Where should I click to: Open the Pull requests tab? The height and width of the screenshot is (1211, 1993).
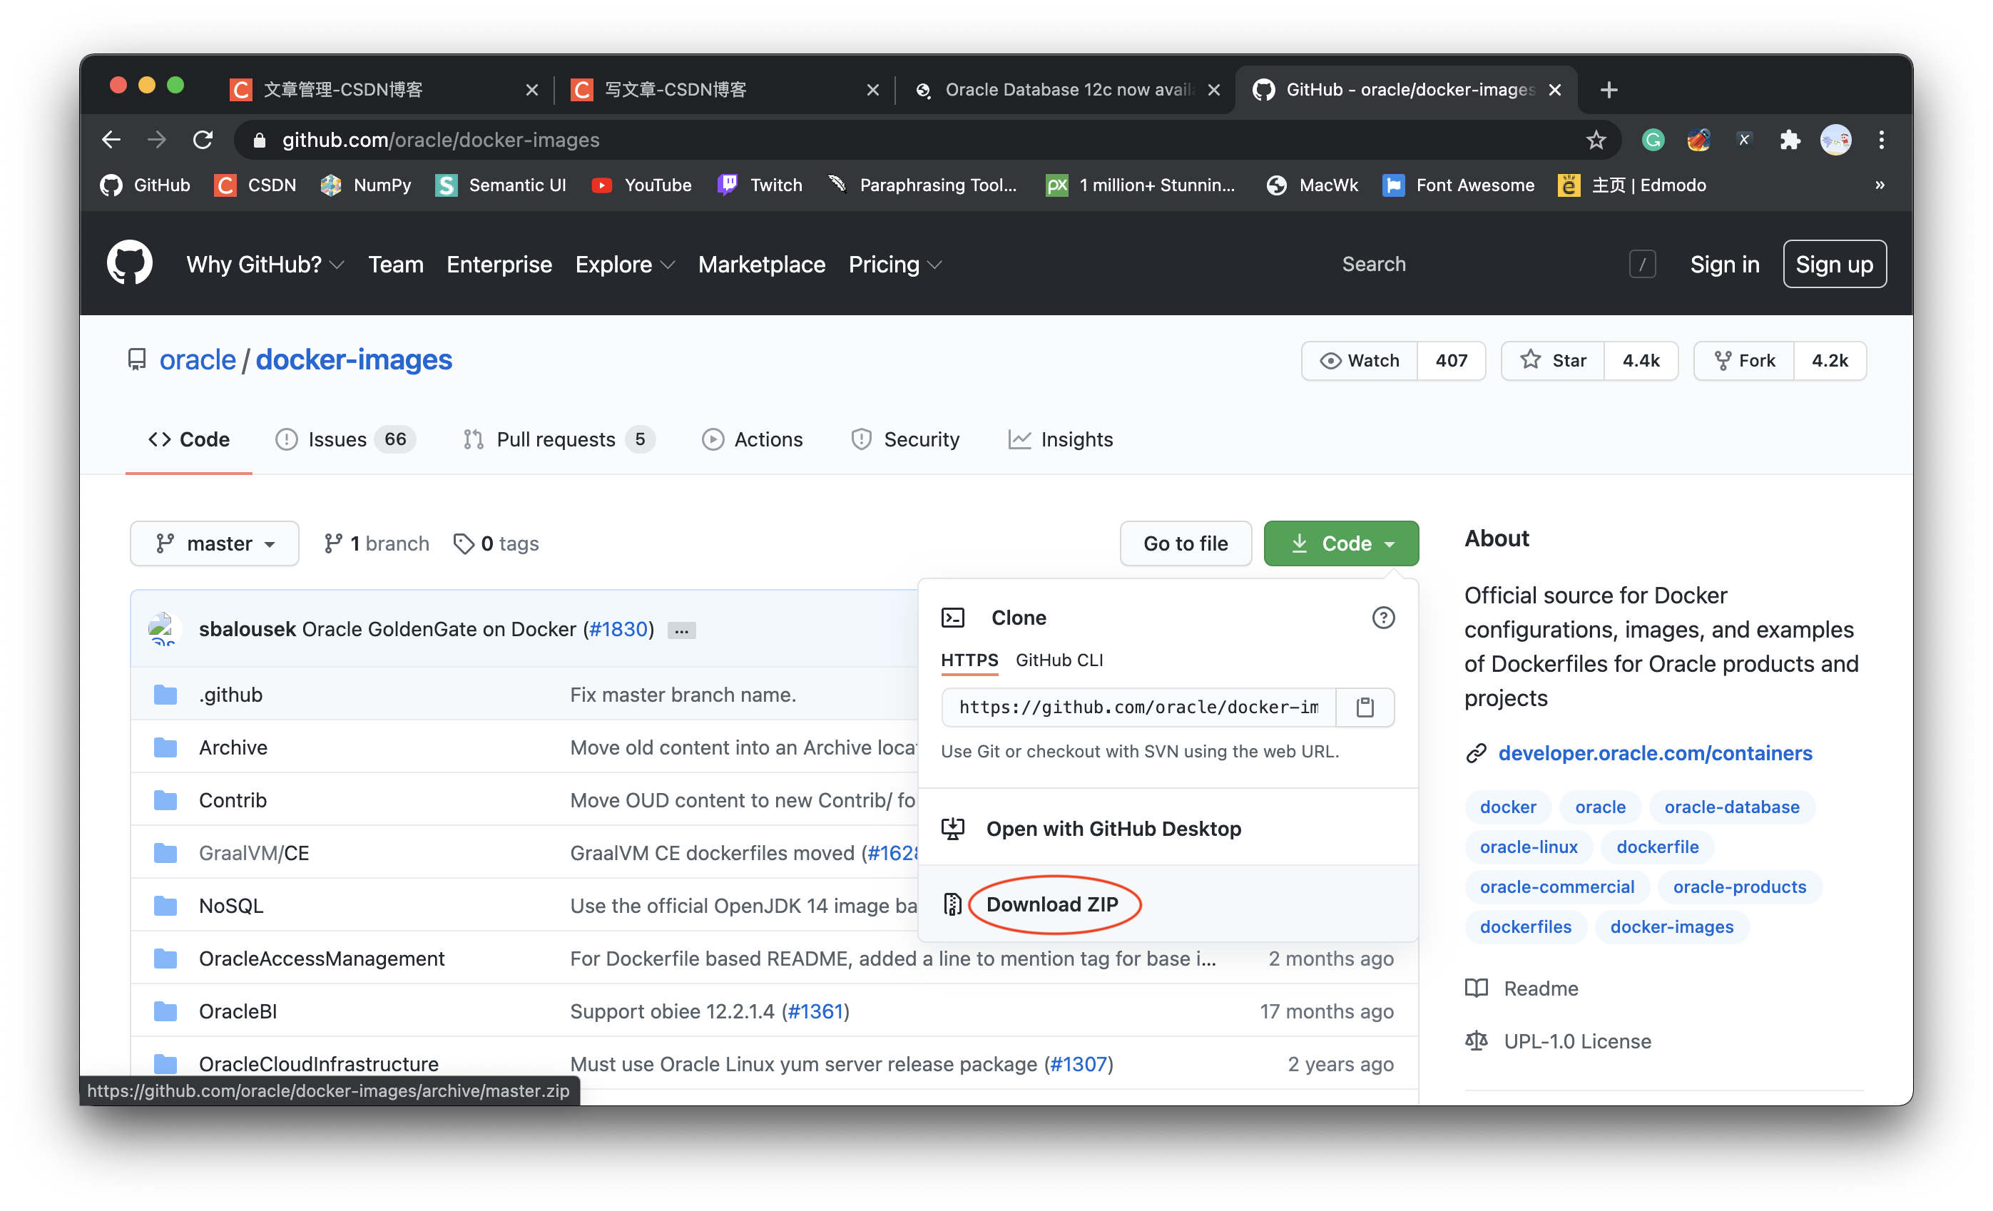tap(557, 439)
